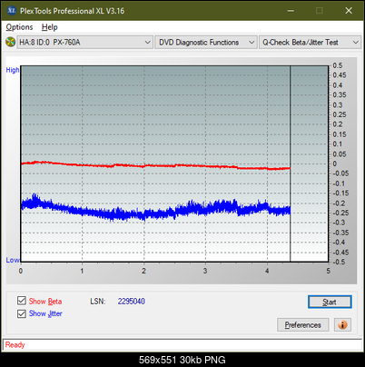Close the PlexTools window

point(349,11)
